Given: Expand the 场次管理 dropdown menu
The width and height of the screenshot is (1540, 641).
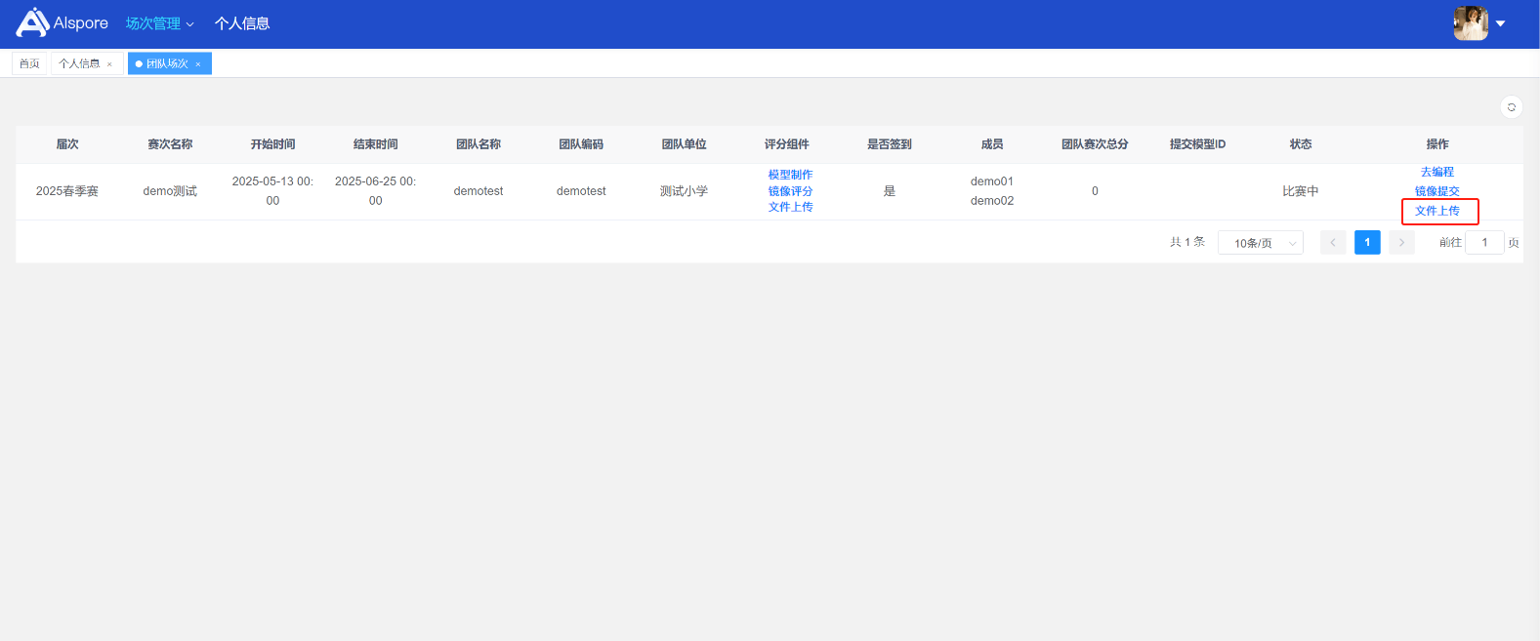Looking at the screenshot, I should point(159,23).
